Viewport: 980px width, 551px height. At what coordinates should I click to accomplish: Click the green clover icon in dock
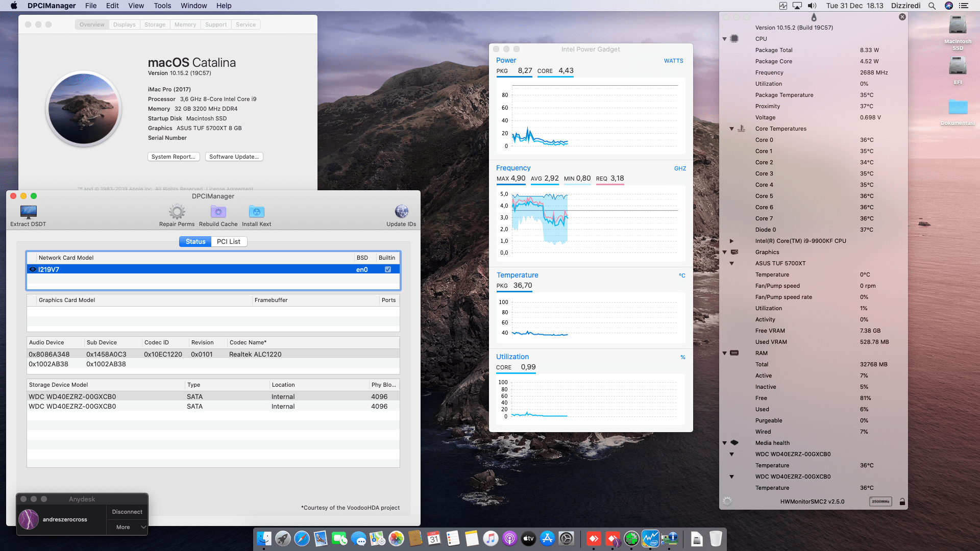[631, 538]
